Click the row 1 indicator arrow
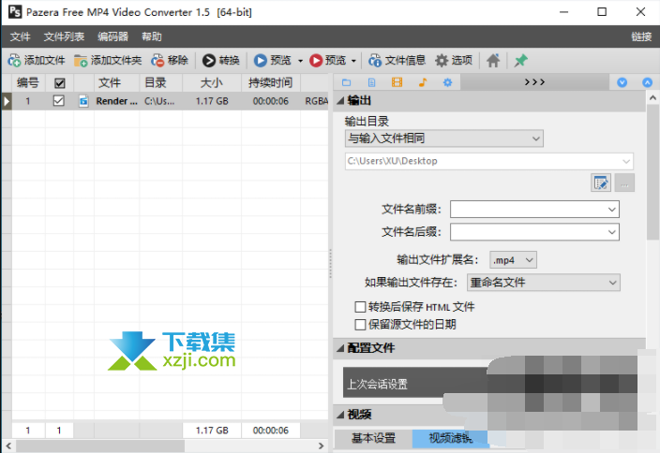 (x=7, y=101)
